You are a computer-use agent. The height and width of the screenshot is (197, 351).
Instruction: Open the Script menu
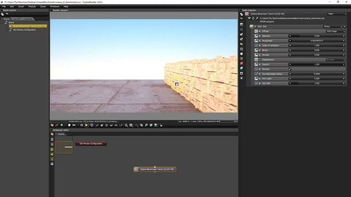[x=21, y=7]
